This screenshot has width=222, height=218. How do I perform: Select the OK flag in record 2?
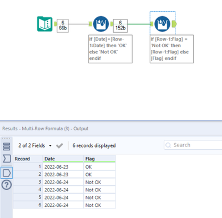pos(99,174)
